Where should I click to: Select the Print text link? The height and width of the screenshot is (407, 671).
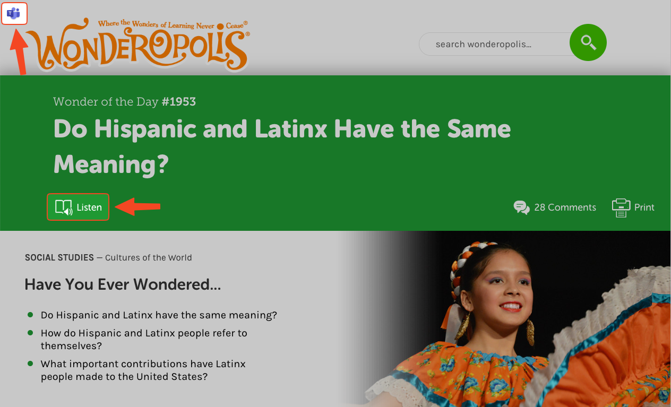644,207
